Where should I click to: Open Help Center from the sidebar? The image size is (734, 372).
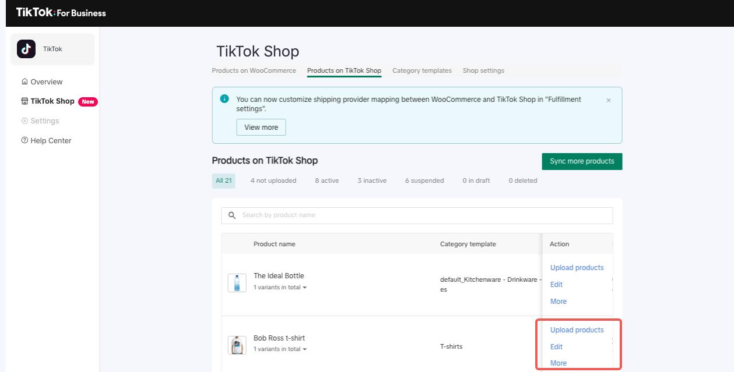click(51, 140)
